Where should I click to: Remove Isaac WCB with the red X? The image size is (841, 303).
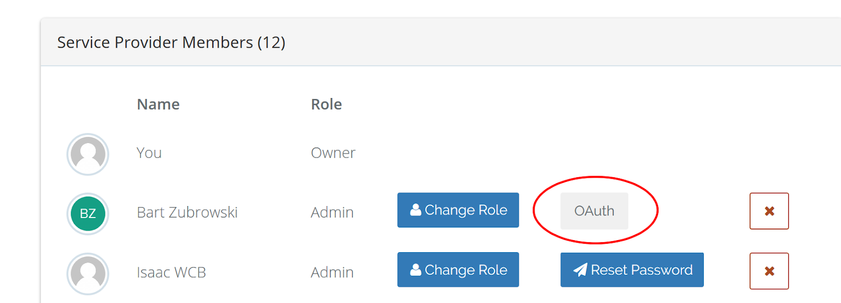pyautogui.click(x=769, y=271)
